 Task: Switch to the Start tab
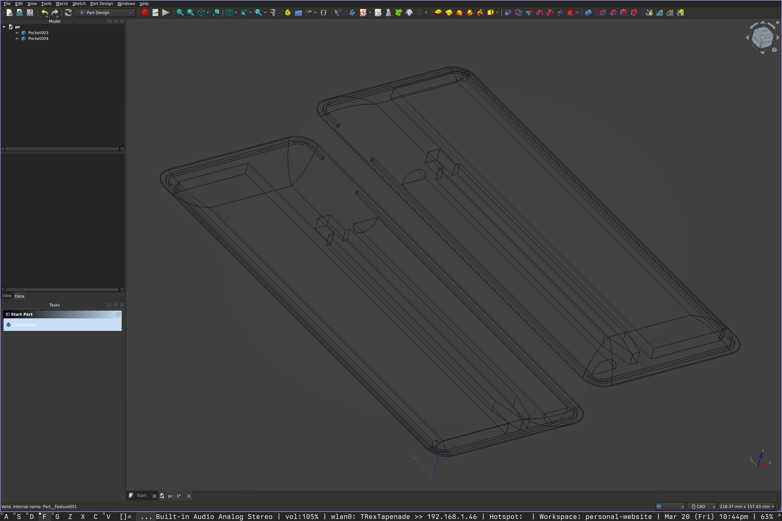point(141,495)
